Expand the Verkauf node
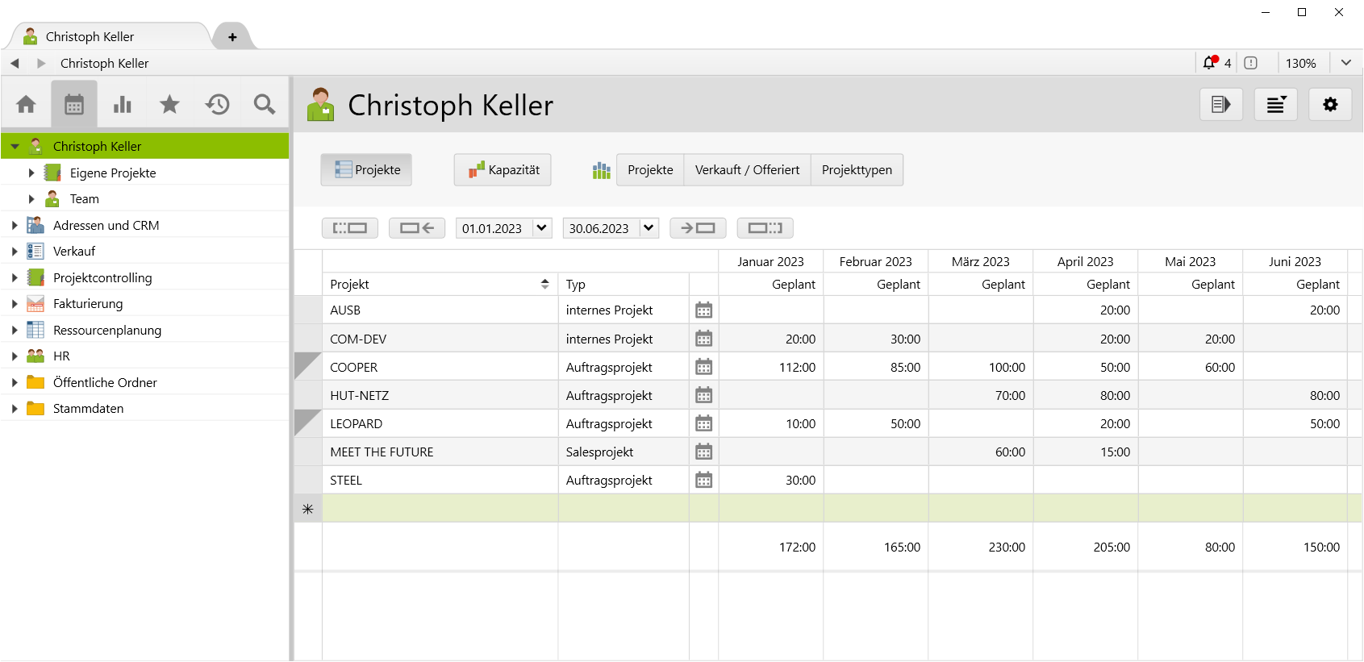 (x=15, y=251)
